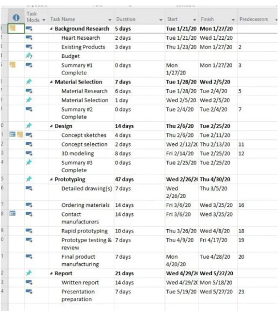Click the '21 days' duration of Report
Viewport: 280px width, 311px height.
(x=124, y=273)
